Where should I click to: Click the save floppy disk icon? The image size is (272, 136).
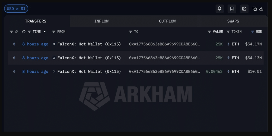pos(244,9)
